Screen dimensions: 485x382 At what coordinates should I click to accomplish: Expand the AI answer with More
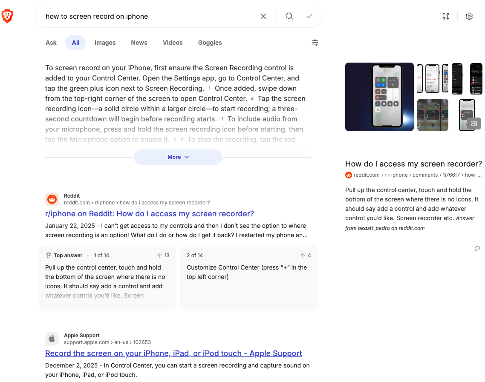pos(178,157)
